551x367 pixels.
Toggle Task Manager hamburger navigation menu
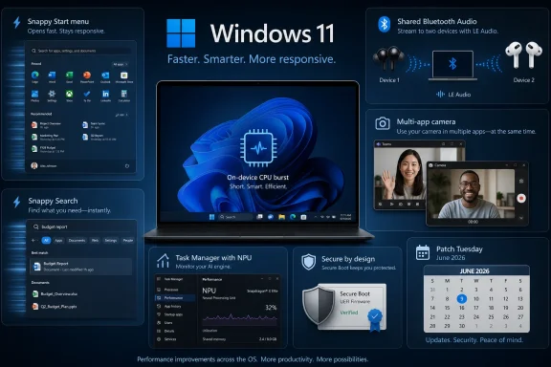tap(159, 279)
